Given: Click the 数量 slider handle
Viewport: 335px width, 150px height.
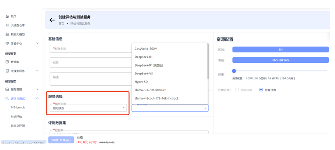Looking at the screenshot, I should pyautogui.click(x=234, y=71).
